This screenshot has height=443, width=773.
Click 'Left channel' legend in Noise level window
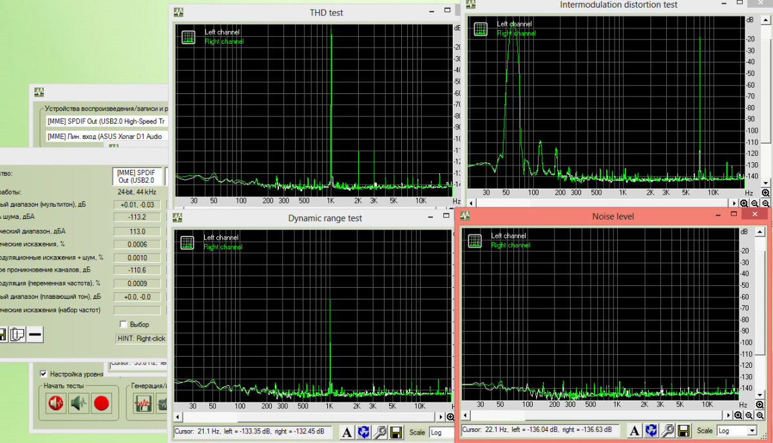[x=509, y=236]
